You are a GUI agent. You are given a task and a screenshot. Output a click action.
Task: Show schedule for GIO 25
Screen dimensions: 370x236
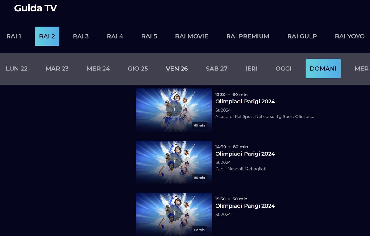(138, 69)
